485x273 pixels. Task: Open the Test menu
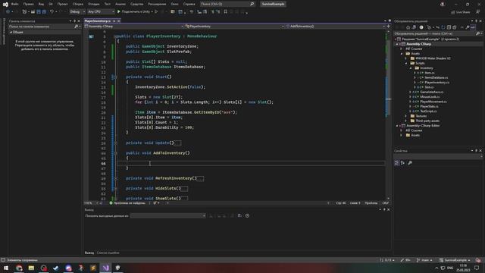[x=107, y=4]
